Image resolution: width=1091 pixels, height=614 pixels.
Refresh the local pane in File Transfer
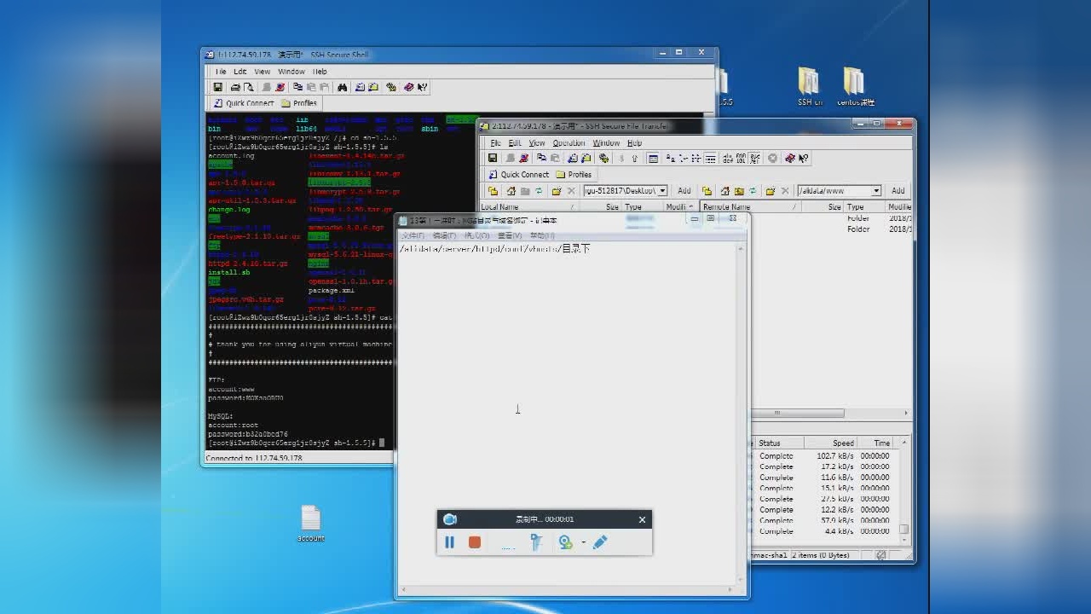coord(538,191)
